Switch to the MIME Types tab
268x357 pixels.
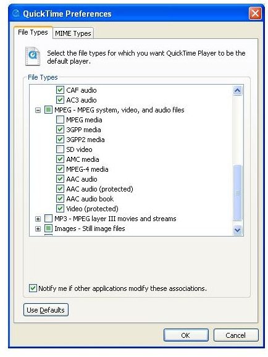(73, 33)
